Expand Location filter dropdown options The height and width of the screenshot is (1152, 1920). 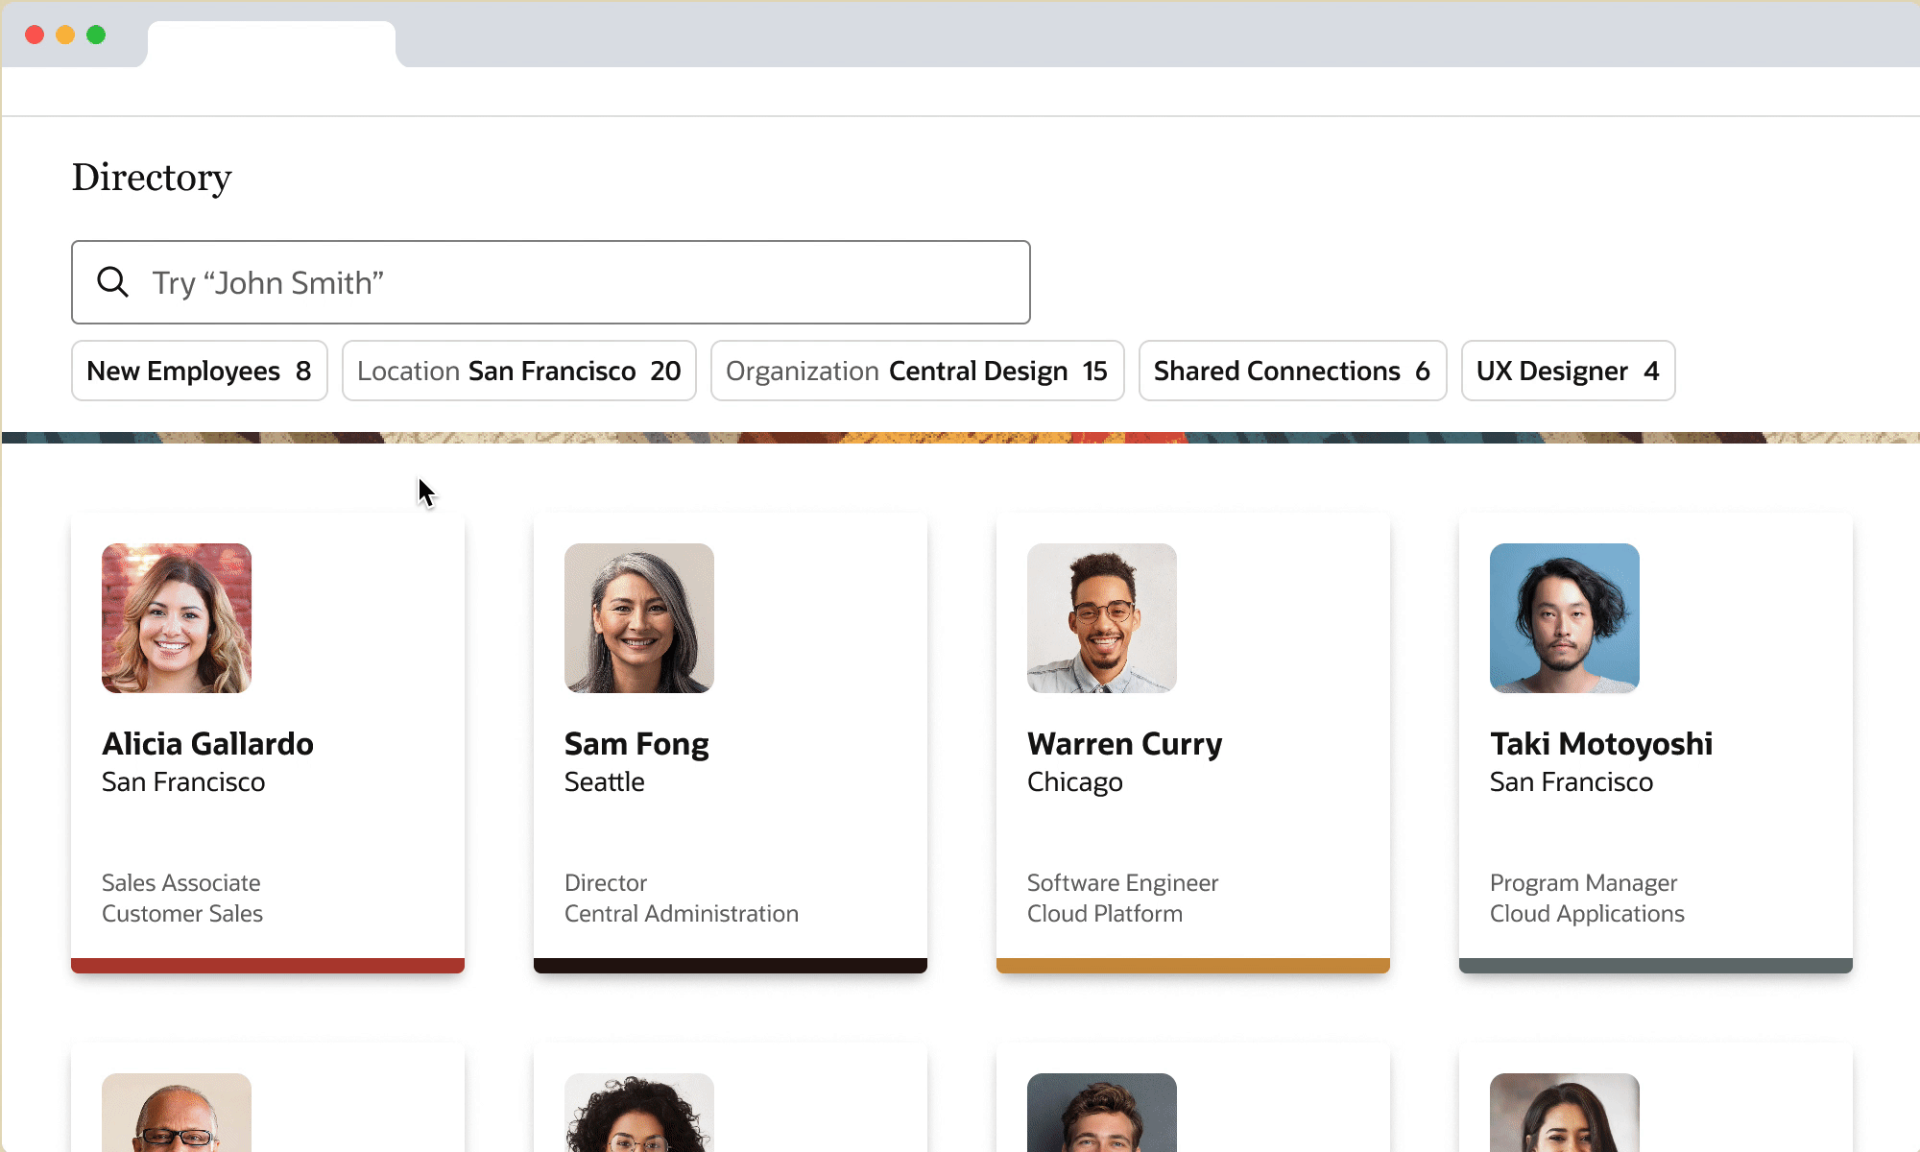tap(518, 371)
